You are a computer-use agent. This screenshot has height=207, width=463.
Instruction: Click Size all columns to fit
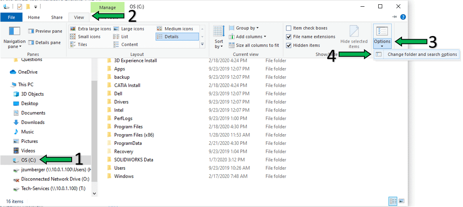[x=254, y=46]
